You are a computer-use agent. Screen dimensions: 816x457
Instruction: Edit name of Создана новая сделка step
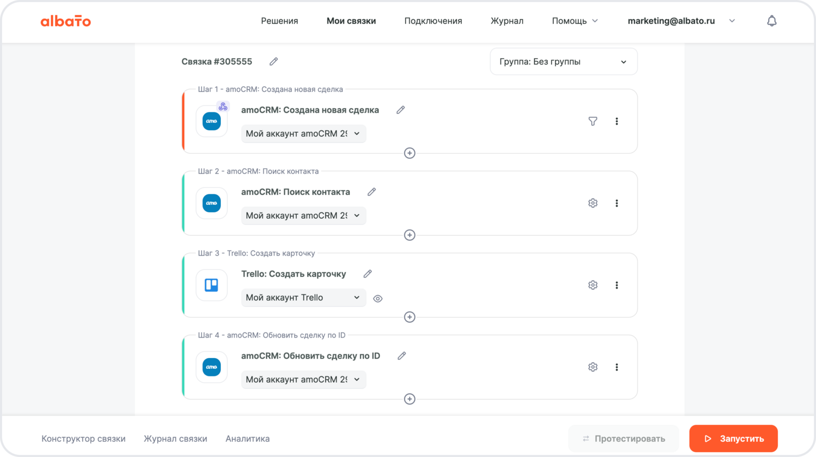(401, 110)
